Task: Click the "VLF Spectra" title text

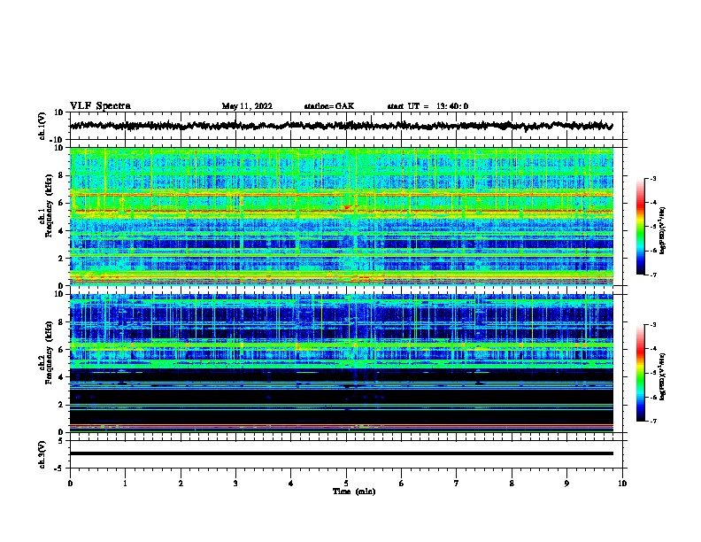Action: click(x=100, y=106)
